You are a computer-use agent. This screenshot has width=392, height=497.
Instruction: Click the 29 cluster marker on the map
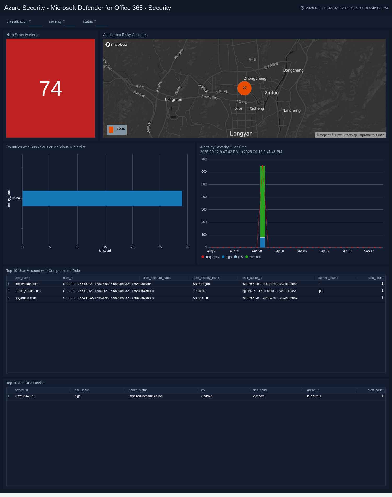(244, 88)
